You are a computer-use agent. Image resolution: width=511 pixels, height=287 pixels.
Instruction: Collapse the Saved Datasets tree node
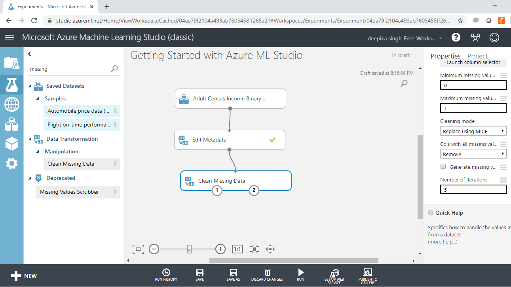point(30,86)
